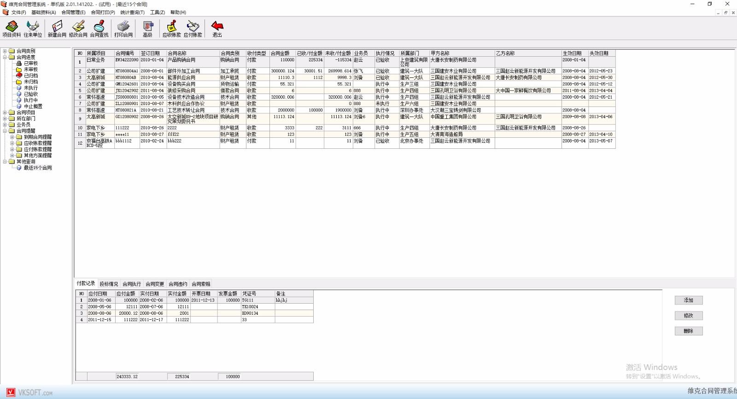This screenshot has width=737, height=399.
Task: Click the 删除 button
Action: click(689, 331)
